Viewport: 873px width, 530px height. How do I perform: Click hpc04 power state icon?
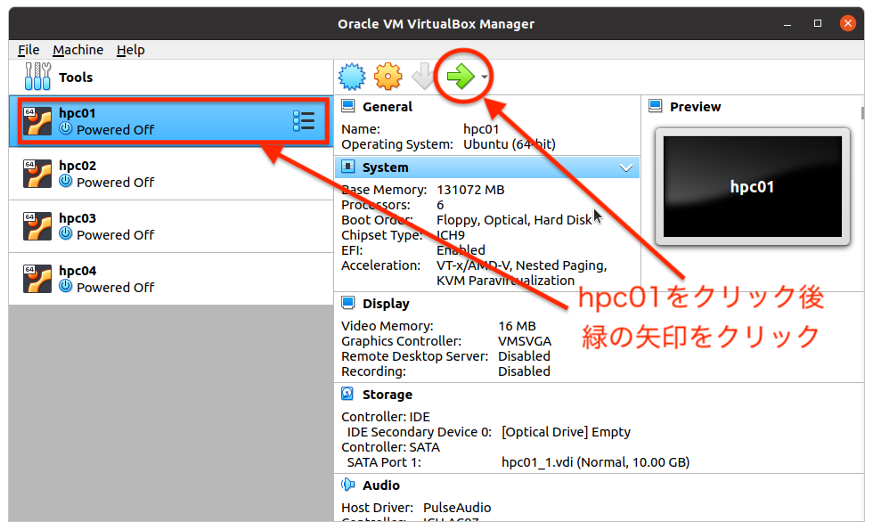(x=66, y=286)
